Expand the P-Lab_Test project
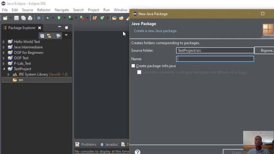The width and height of the screenshot is (274, 154). click(x=4, y=64)
